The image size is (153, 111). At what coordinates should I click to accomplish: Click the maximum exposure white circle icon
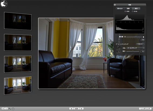[143, 37]
